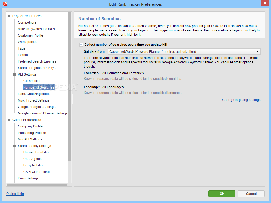Collapse the Global Preferences tree node

point(9,120)
